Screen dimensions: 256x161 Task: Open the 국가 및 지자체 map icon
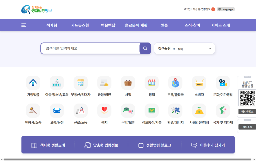click(223, 111)
